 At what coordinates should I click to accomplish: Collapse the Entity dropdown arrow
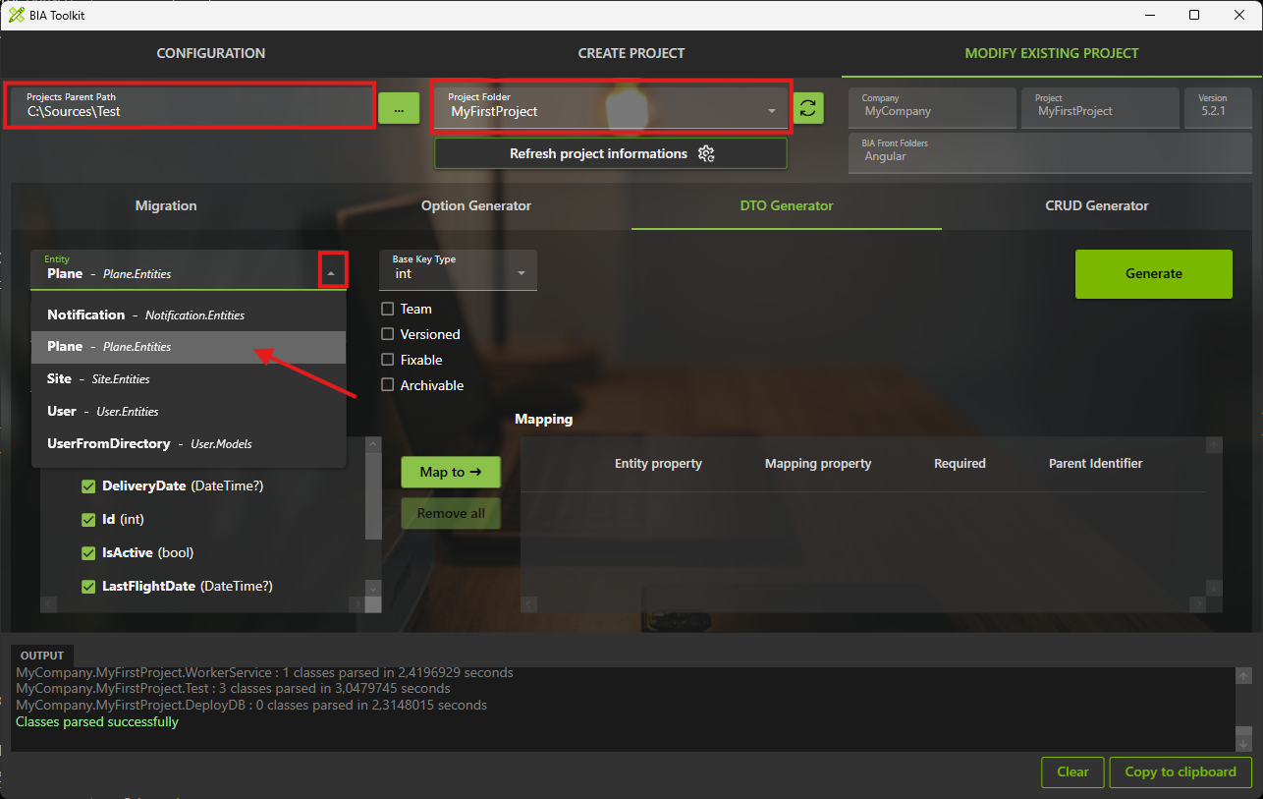point(333,273)
